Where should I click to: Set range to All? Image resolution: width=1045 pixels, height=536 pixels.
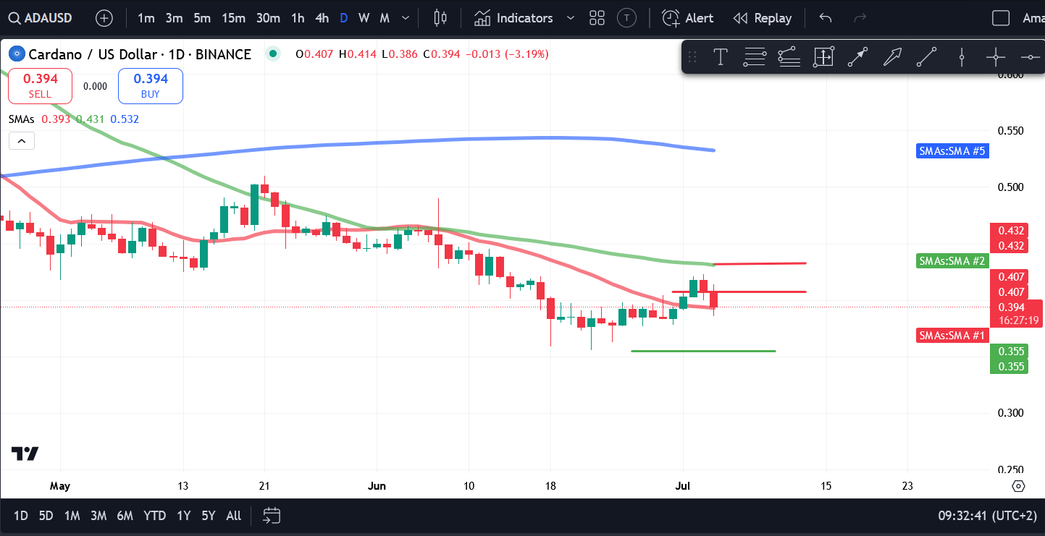coord(234,516)
